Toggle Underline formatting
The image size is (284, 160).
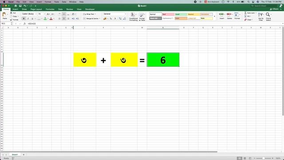pos(32,19)
